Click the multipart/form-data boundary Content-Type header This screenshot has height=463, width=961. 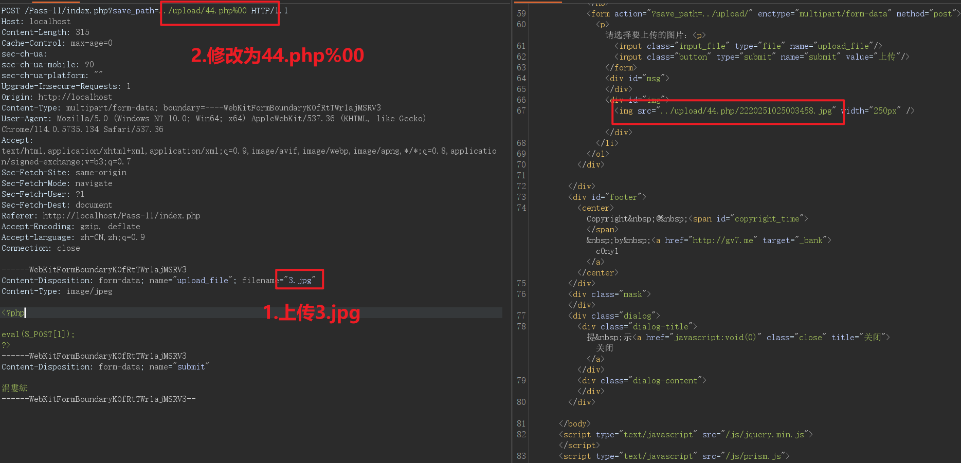[191, 107]
